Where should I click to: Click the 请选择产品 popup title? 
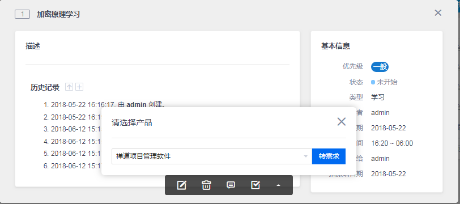pyautogui.click(x=132, y=123)
